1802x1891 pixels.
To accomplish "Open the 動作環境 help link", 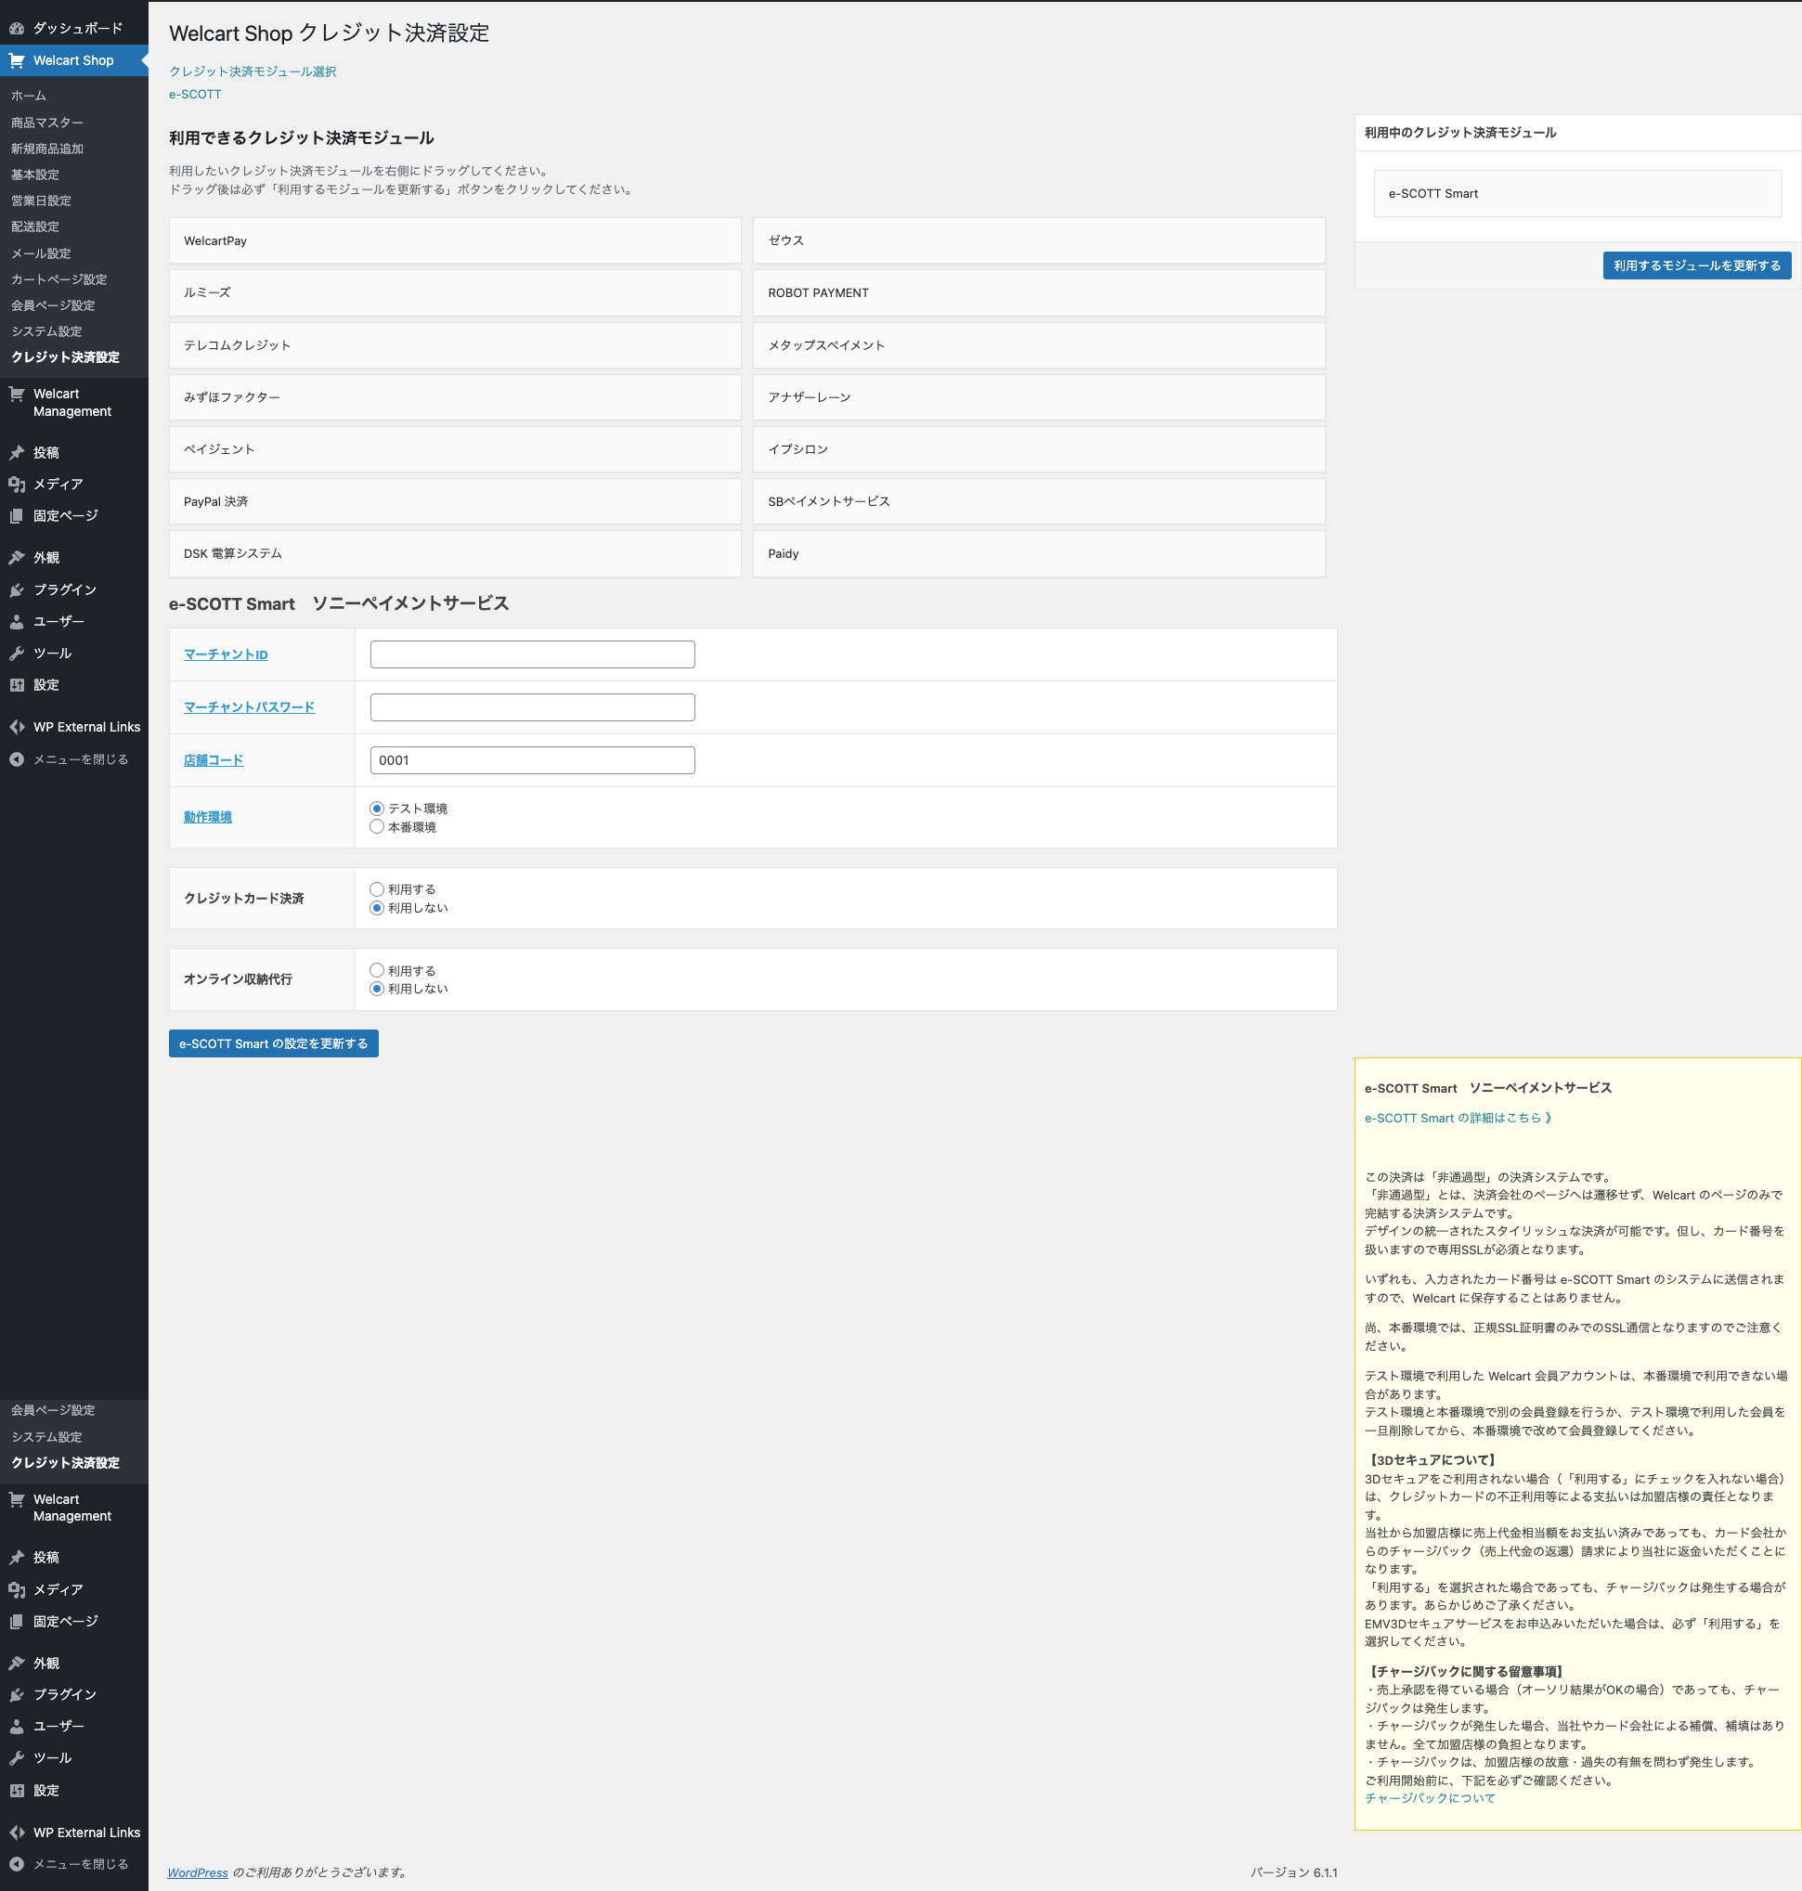I will tap(207, 817).
